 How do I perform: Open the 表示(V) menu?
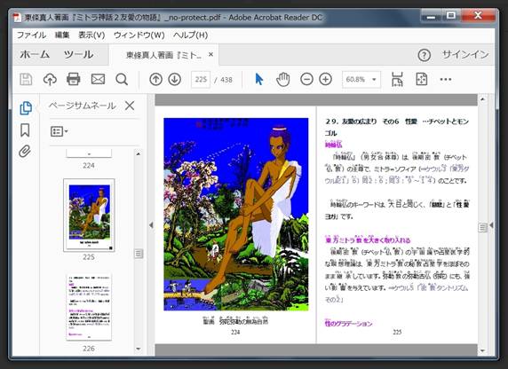tap(91, 35)
